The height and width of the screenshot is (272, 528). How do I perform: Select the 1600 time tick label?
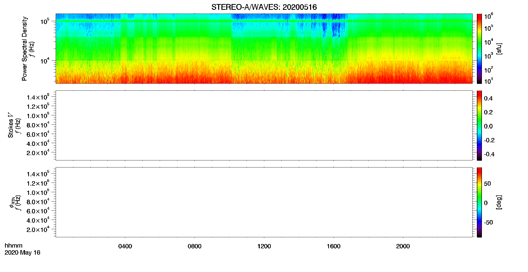[x=334, y=246]
